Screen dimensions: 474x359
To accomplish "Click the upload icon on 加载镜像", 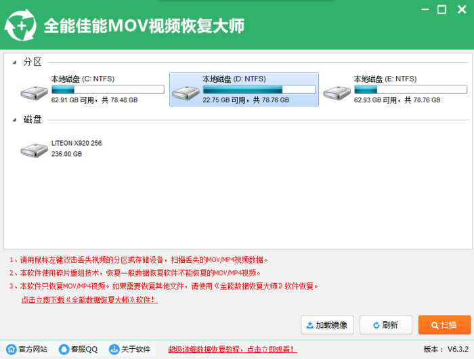I will [310, 325].
